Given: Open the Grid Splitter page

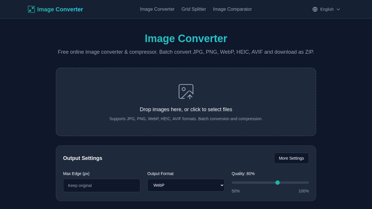Looking at the screenshot, I should pos(194,9).
